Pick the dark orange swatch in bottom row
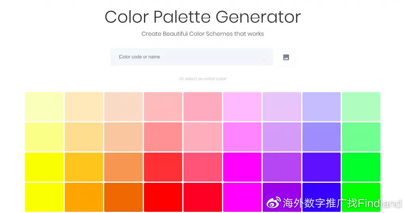The image size is (406, 213). pos(124,197)
